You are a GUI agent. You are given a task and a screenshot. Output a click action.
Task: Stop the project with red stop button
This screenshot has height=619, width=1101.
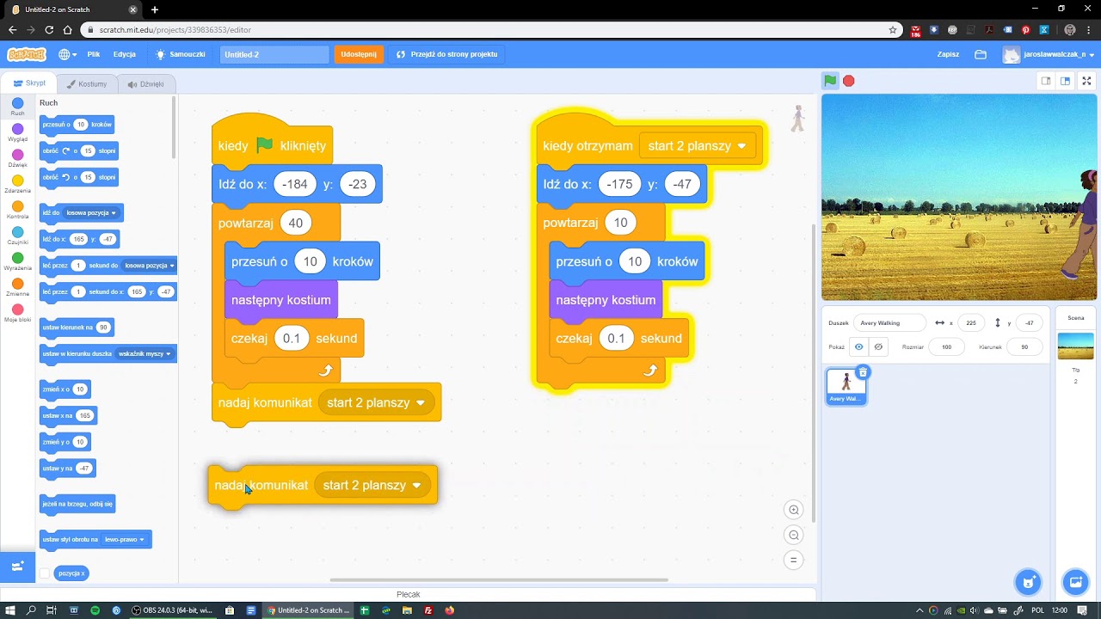pos(849,81)
